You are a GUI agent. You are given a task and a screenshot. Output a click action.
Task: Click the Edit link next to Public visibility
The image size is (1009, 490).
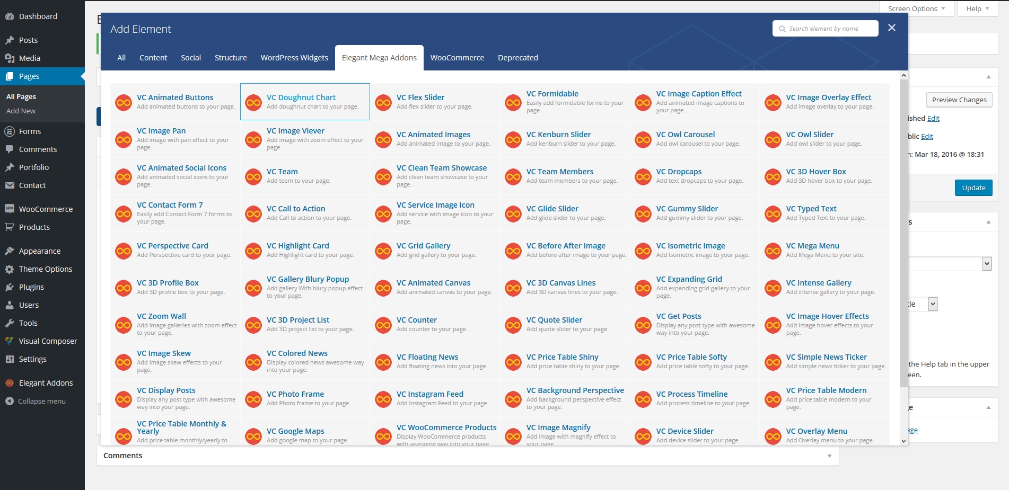pos(927,136)
